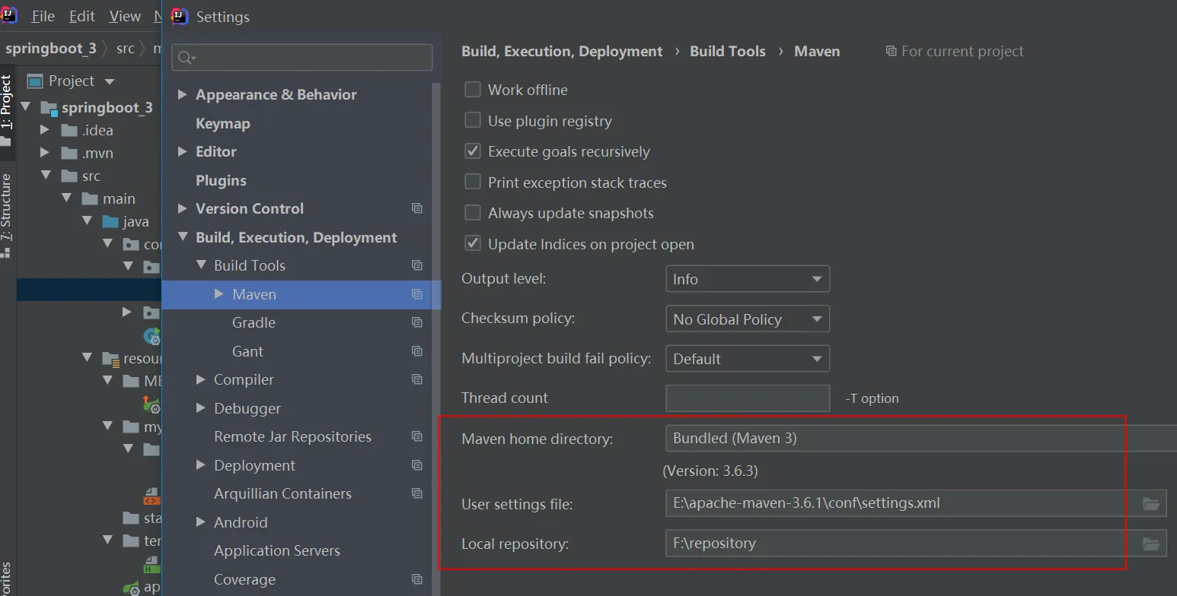Click project-level icon beside Deployment
1177x596 pixels.
(x=416, y=465)
